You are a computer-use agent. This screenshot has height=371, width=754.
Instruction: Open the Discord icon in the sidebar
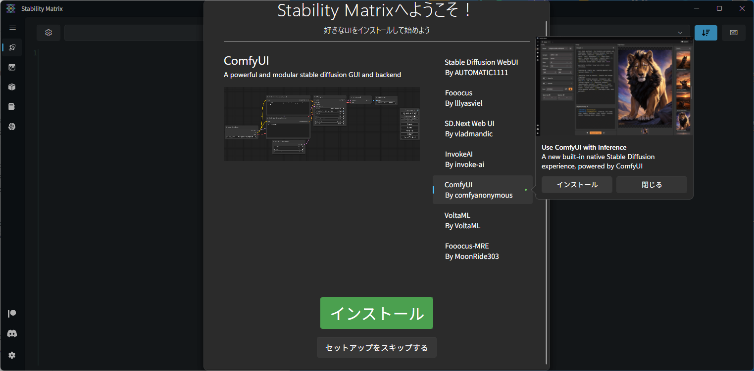pos(12,333)
